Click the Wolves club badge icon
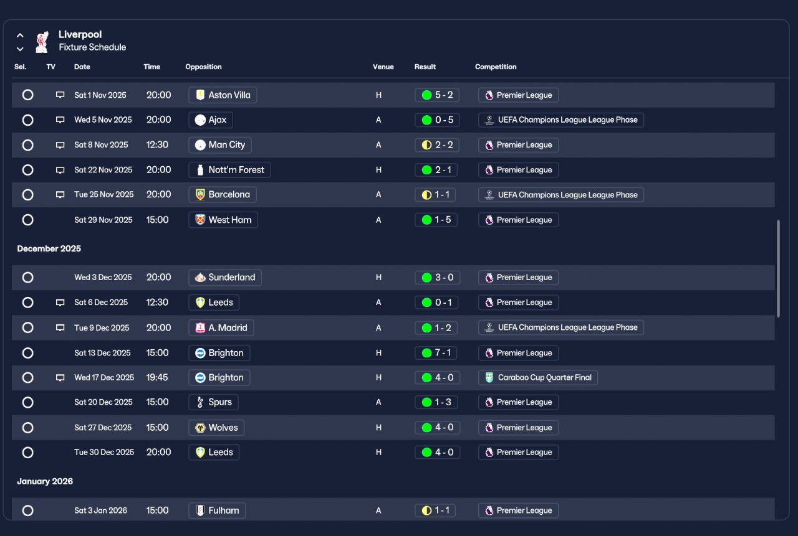 pos(200,428)
